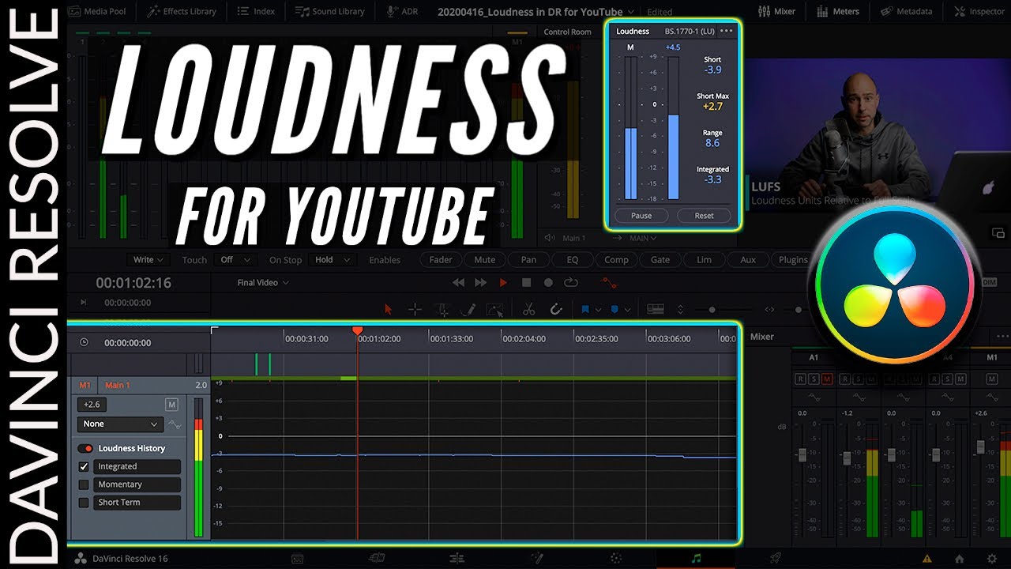The image size is (1011, 569).
Task: Open the marker color dropdown arrow
Action: click(x=627, y=310)
